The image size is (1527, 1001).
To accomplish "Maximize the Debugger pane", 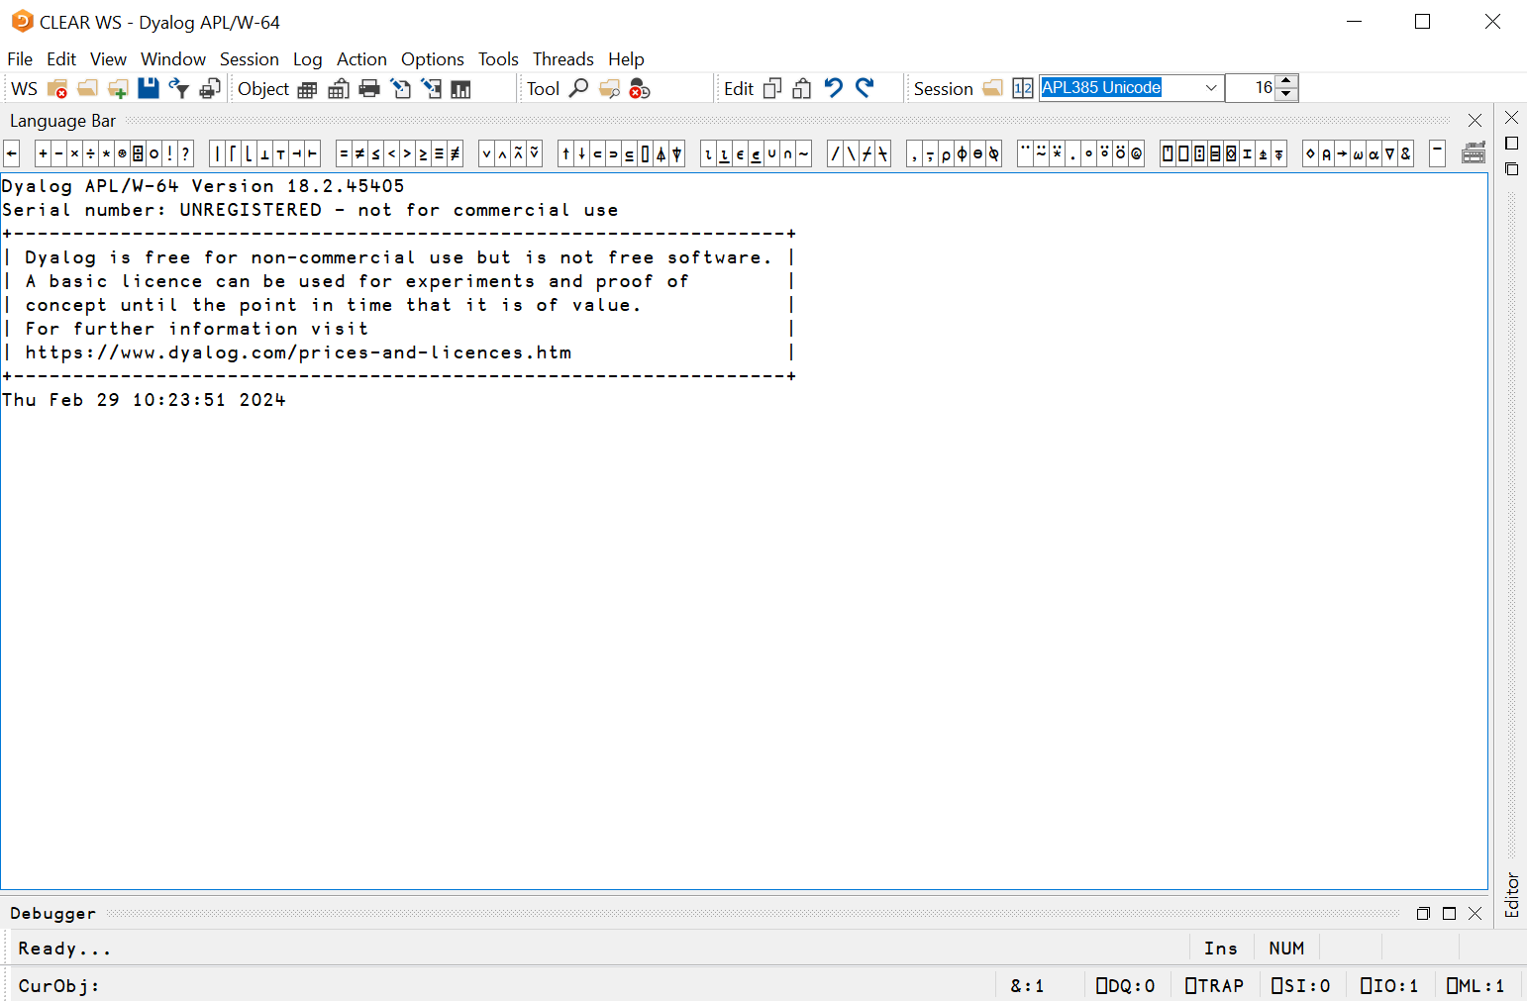I will pos(1449,914).
